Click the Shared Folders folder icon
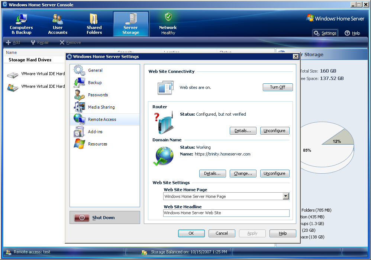Image resolution: width=371 pixels, height=260 pixels. coord(94,19)
